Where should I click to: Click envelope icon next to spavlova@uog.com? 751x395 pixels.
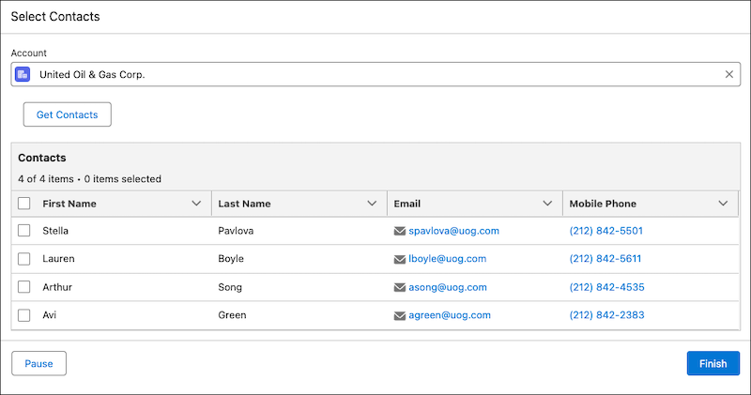point(400,231)
